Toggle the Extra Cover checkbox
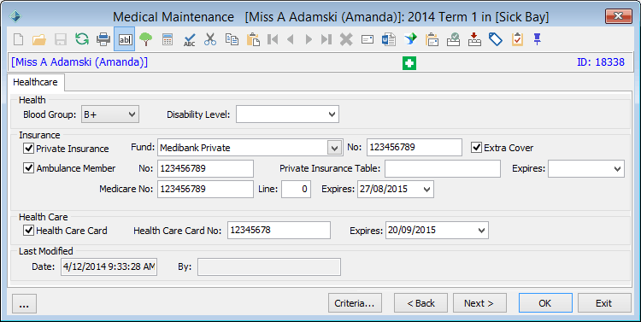 point(476,148)
